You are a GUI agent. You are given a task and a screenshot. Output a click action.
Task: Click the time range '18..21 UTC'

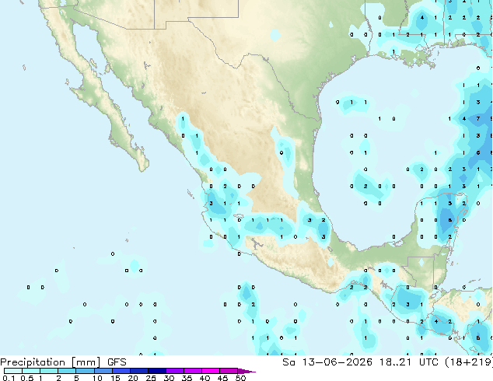click(409, 362)
